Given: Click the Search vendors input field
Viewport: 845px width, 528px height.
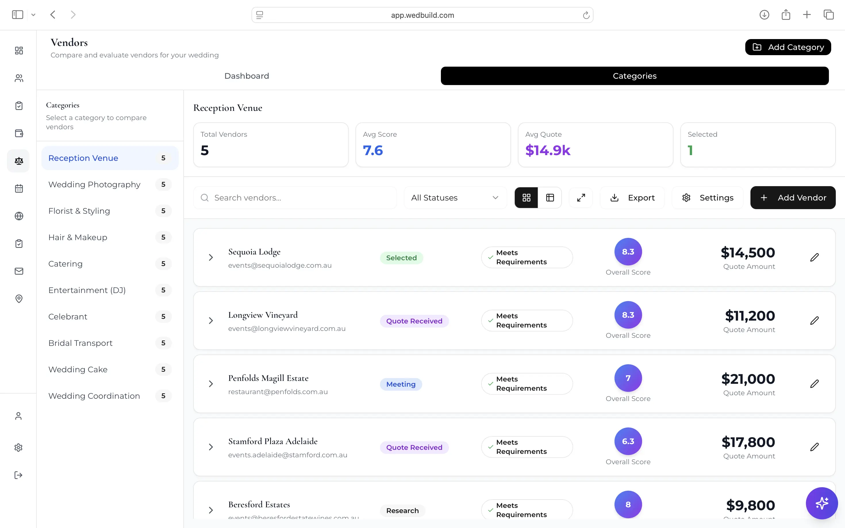Looking at the screenshot, I should (295, 198).
